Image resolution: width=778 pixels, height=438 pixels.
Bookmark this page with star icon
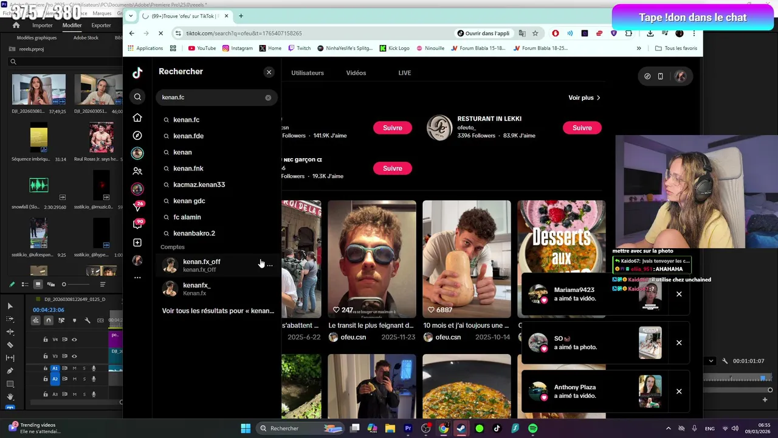(x=535, y=33)
